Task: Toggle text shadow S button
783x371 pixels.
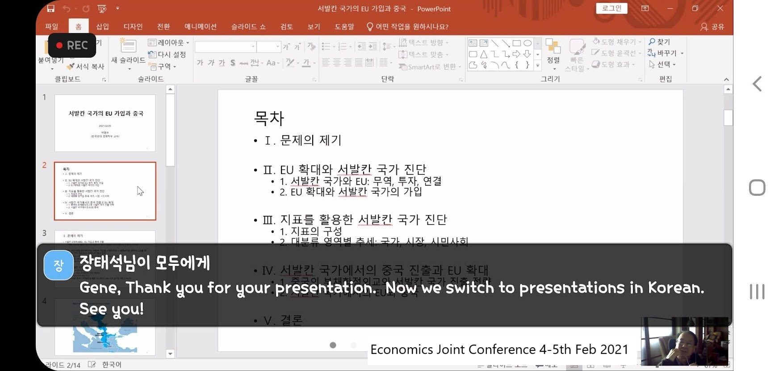Action: pos(233,63)
